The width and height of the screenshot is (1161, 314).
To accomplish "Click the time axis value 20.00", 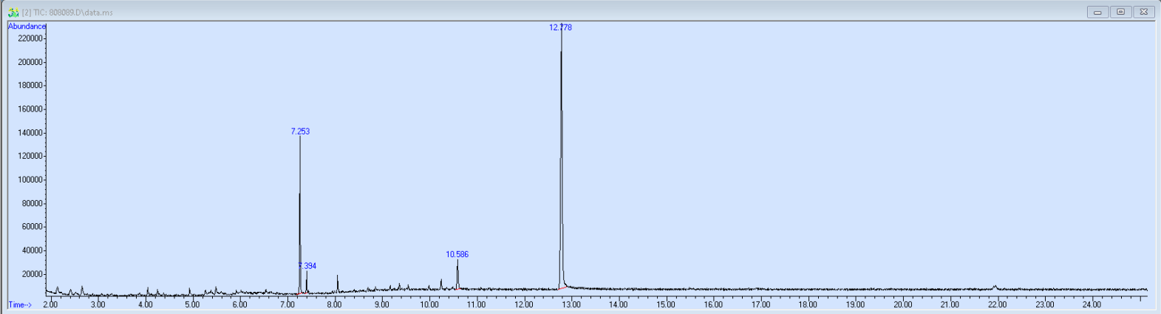I will [902, 304].
